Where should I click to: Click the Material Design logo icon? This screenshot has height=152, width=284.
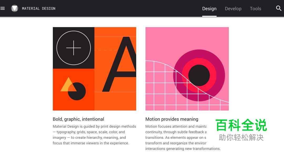pos(14,8)
